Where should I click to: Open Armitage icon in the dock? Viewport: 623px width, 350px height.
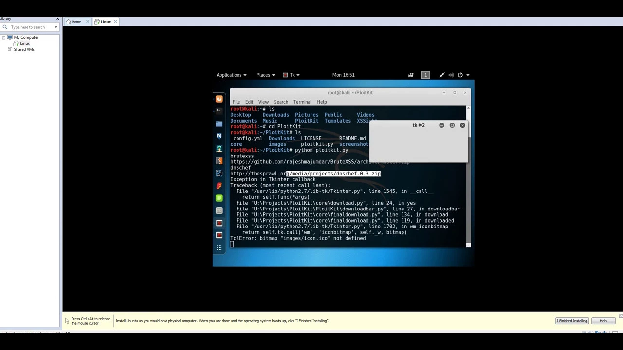point(219,149)
